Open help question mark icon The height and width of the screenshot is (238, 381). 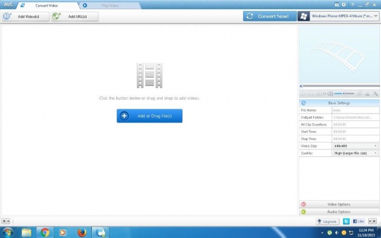tap(353, 5)
